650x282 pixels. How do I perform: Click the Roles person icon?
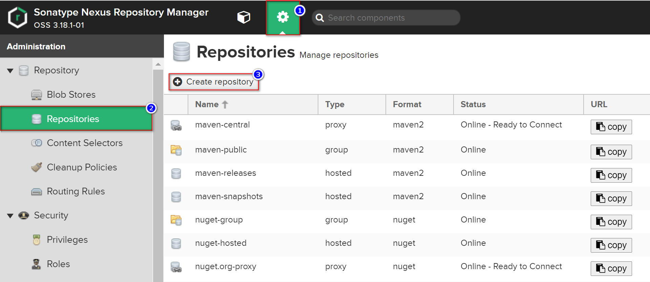click(x=36, y=264)
